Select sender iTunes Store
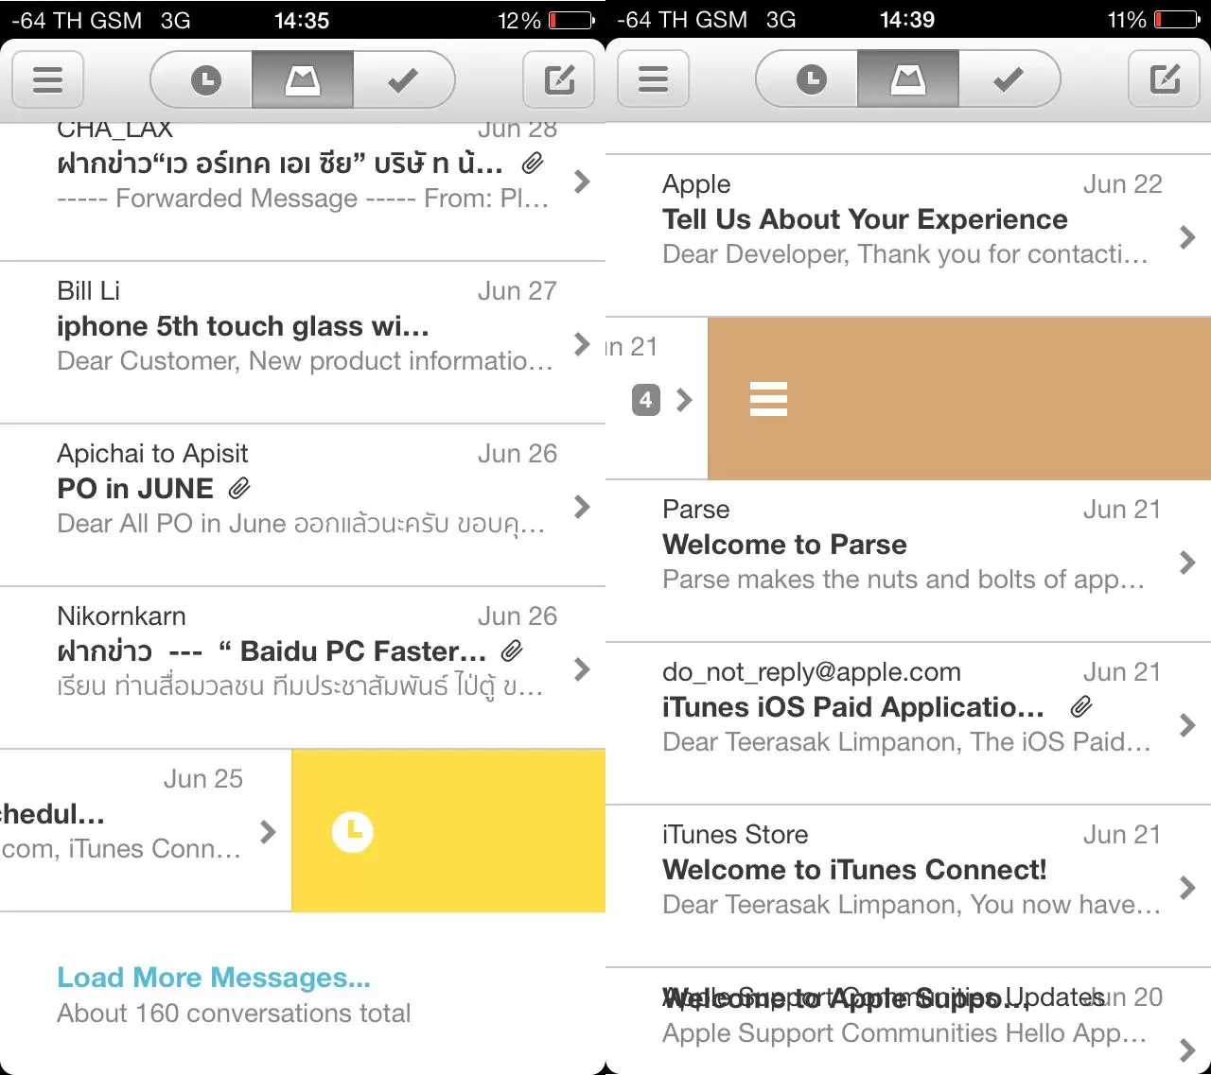 [x=735, y=834]
